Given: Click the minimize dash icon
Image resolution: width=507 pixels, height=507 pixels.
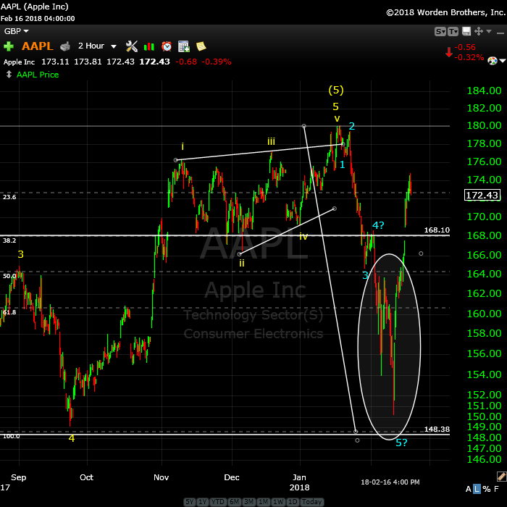Looking at the screenshot, I should click(500, 33).
